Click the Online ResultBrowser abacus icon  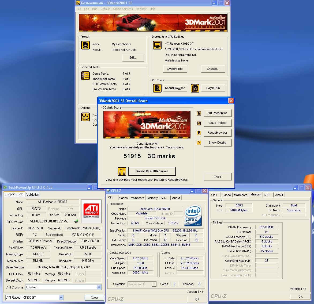[x=122, y=171]
